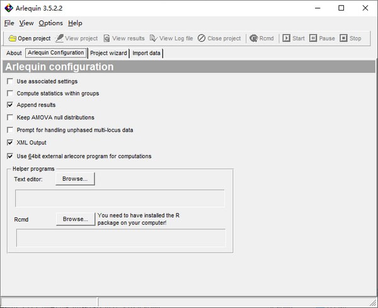Click the Text editor path field
Screen dimensions: 378x308
point(120,198)
